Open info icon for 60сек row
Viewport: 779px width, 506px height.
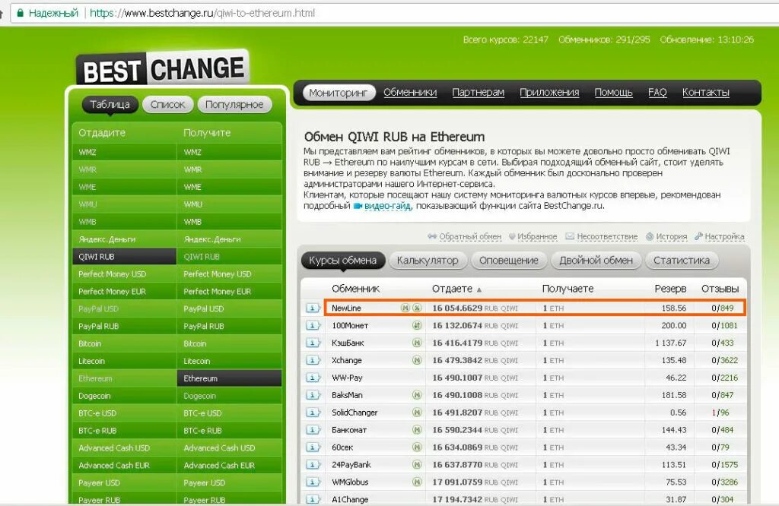[x=313, y=447]
